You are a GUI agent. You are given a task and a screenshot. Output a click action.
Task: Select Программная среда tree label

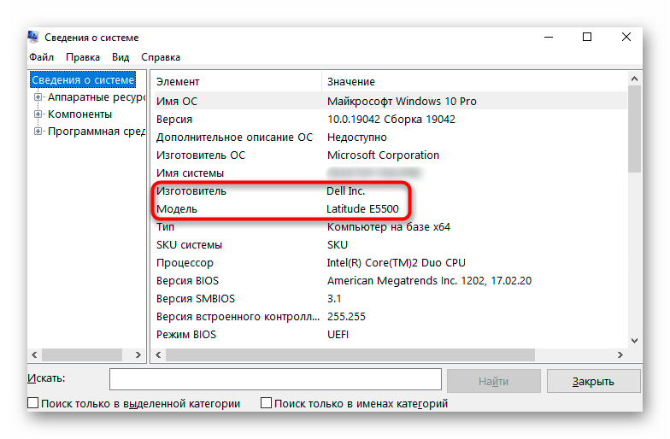coord(97,132)
